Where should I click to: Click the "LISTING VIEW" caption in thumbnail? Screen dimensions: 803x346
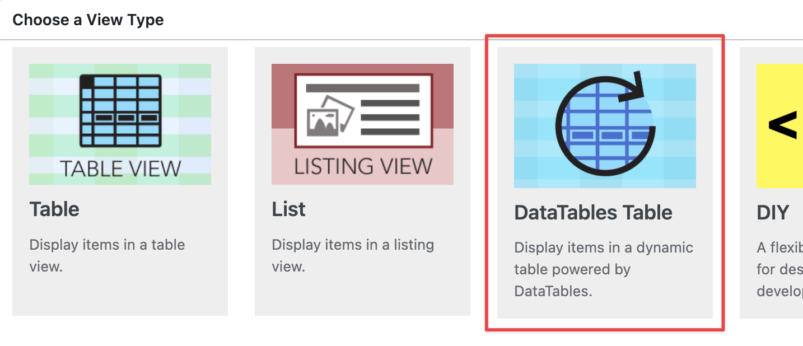tap(363, 166)
